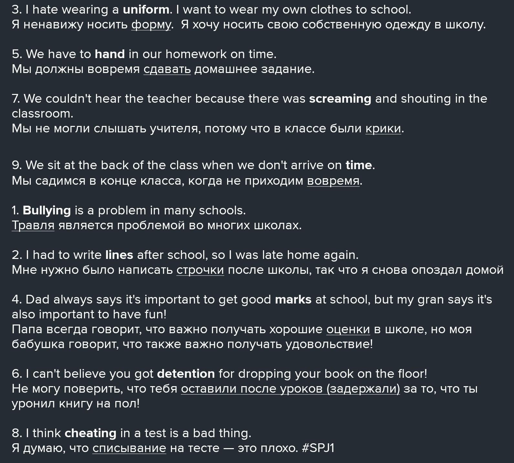Click the bold word "hand"
This screenshot has height=463, width=514.
click(110, 54)
